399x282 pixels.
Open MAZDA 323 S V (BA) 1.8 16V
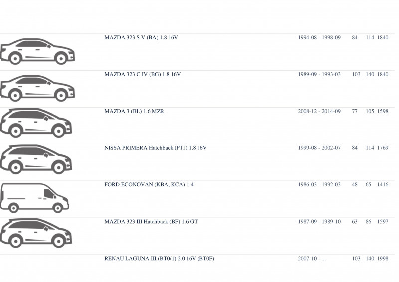[141, 38]
